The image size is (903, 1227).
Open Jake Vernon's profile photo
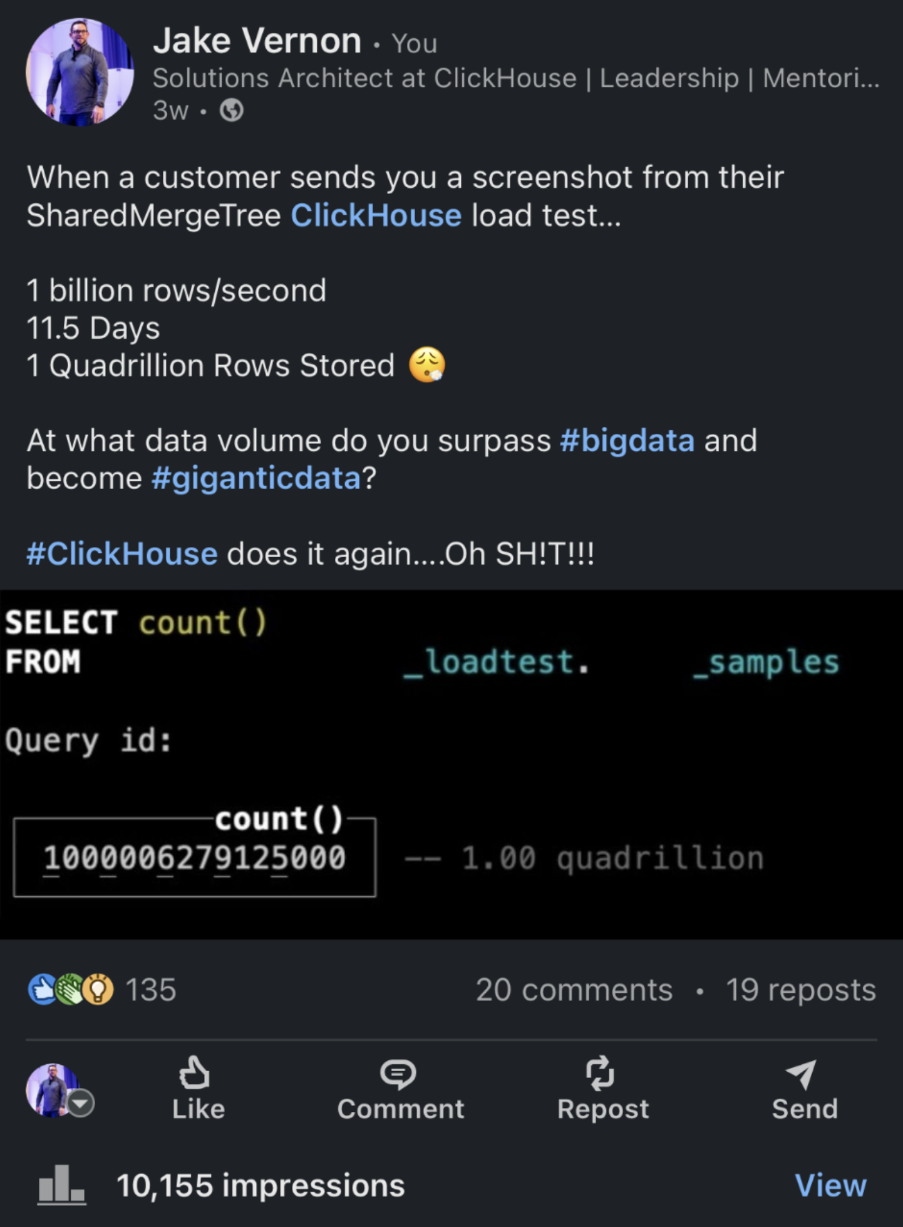80,72
